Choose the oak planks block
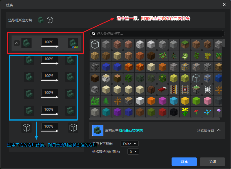This screenshot has height=169, width=231. pyautogui.click(x=95, y=56)
